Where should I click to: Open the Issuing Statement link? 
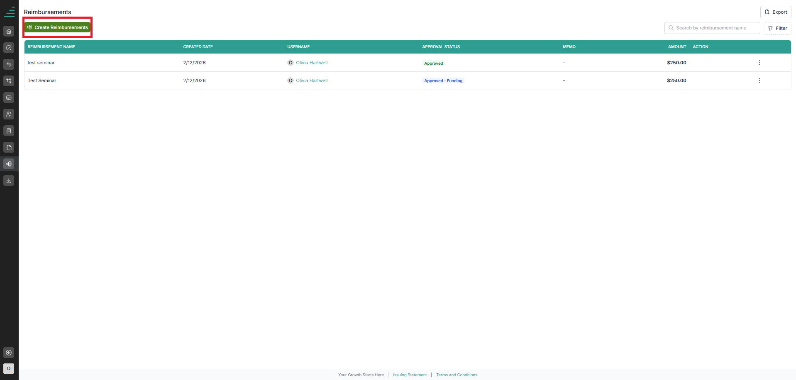(410, 375)
